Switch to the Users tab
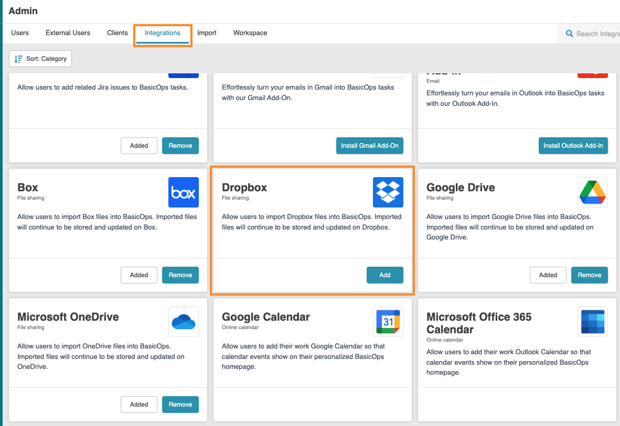 [x=20, y=32]
